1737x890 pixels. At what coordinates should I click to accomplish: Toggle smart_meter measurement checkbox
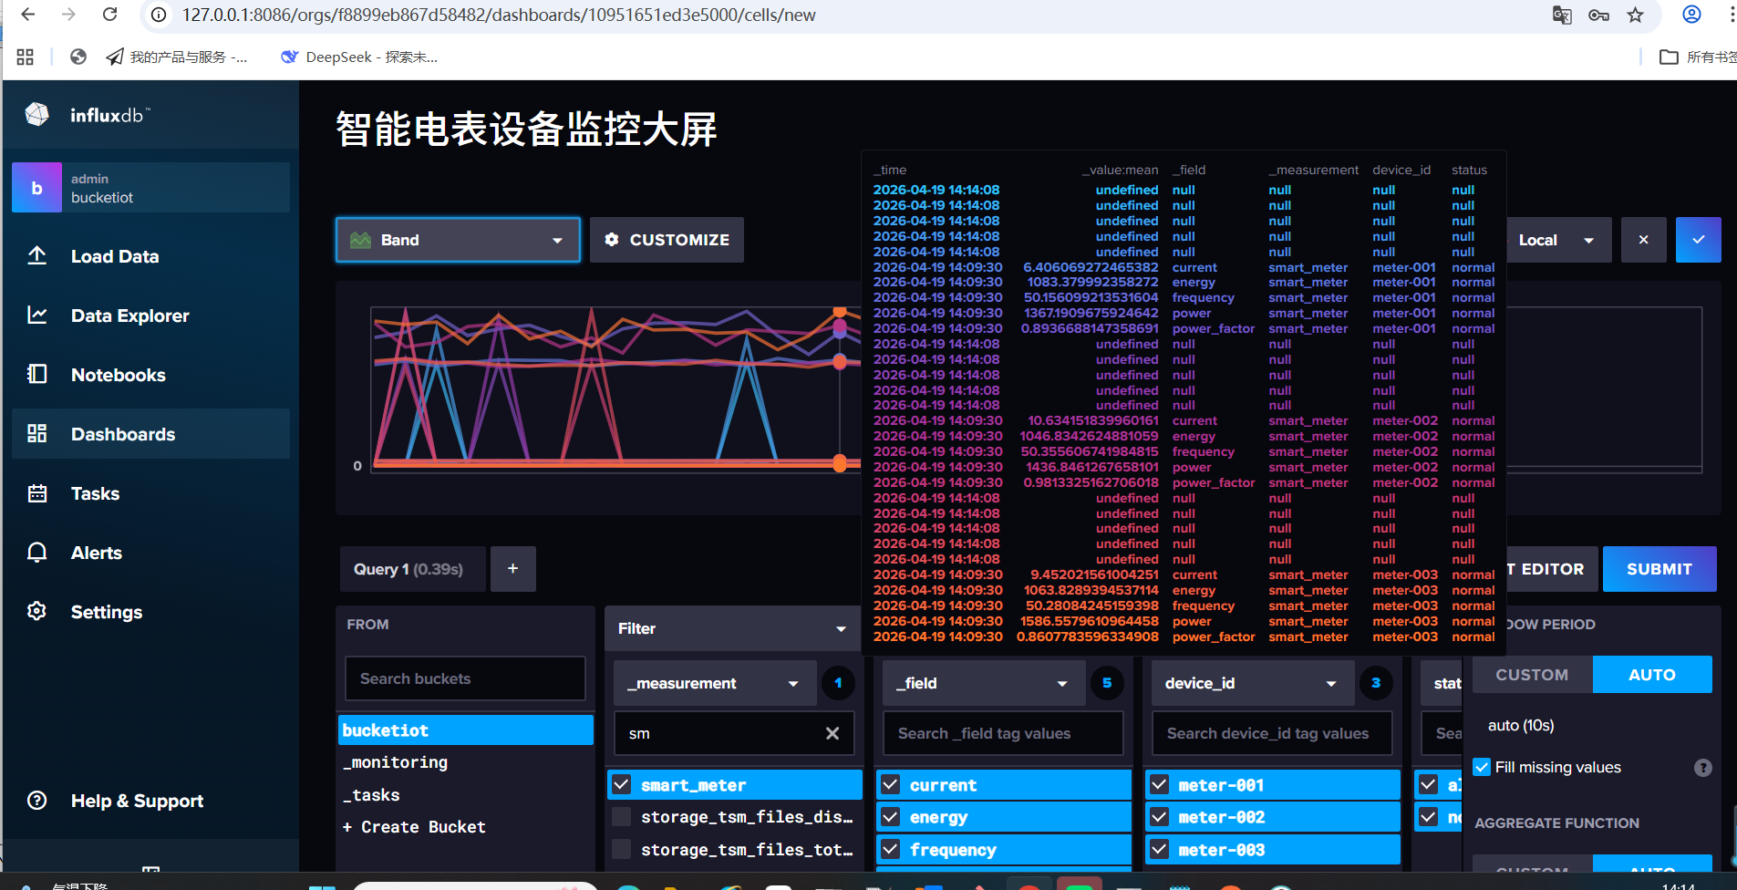(622, 784)
